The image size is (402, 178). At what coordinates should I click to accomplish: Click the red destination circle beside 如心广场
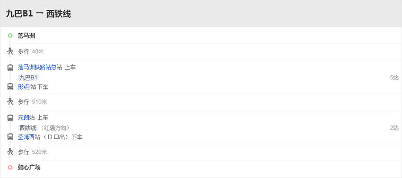[10, 168]
